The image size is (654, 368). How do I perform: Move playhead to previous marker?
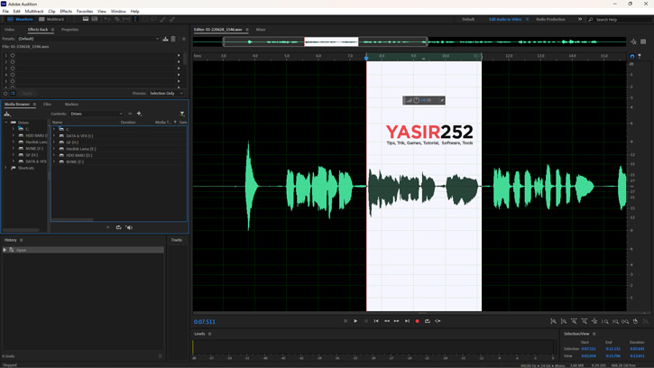click(376, 321)
